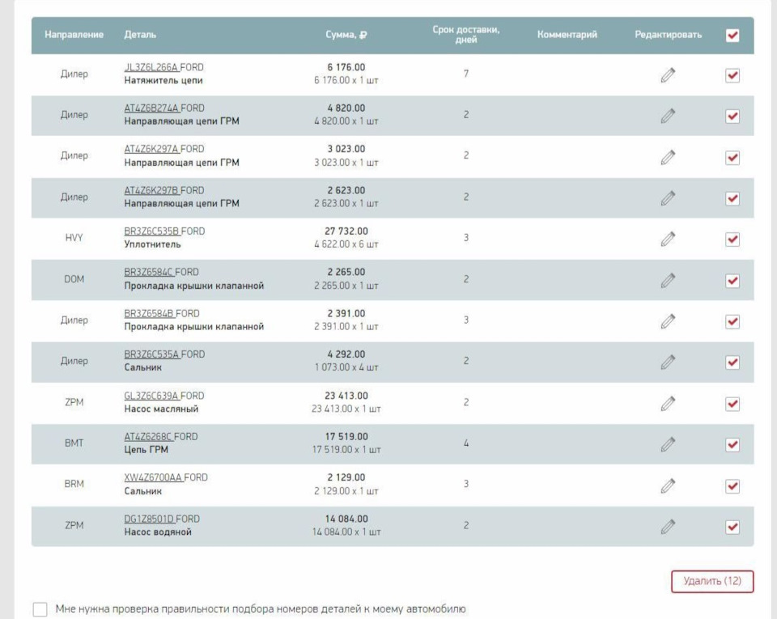Screen dimensions: 777x619
Task: Follow the DG1Z8501D part link
Action: pyautogui.click(x=150, y=519)
